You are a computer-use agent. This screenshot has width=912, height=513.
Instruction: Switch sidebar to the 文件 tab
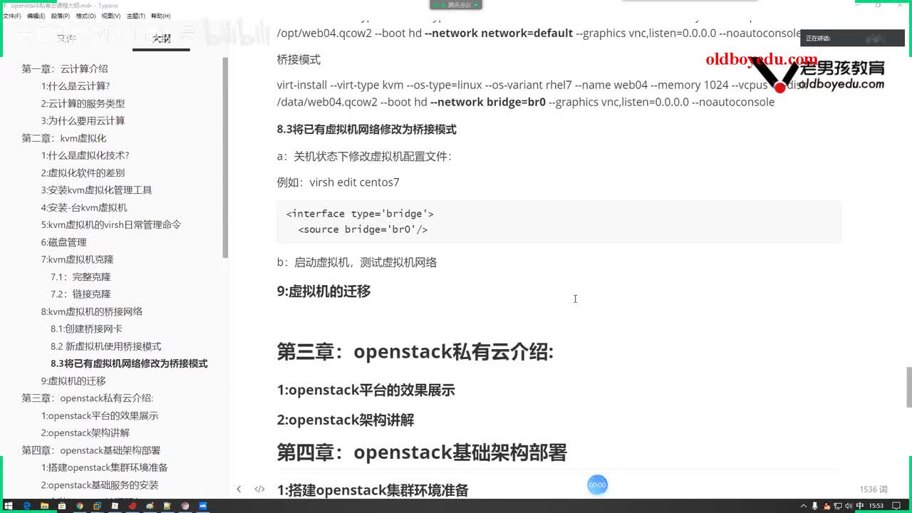coord(66,38)
